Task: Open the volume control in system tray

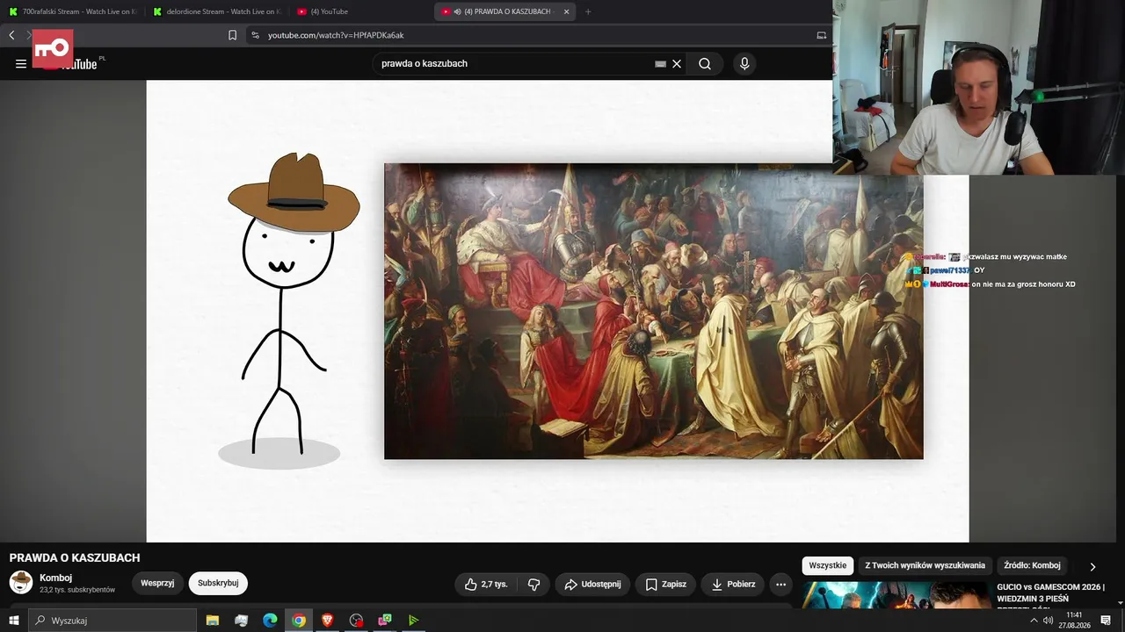Action: click(1048, 621)
